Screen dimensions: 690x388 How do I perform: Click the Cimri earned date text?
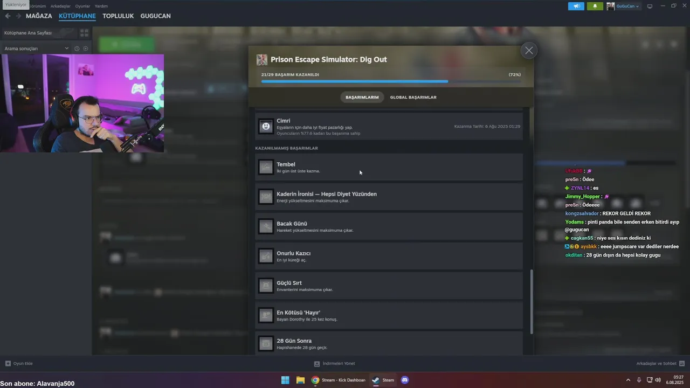487,127
